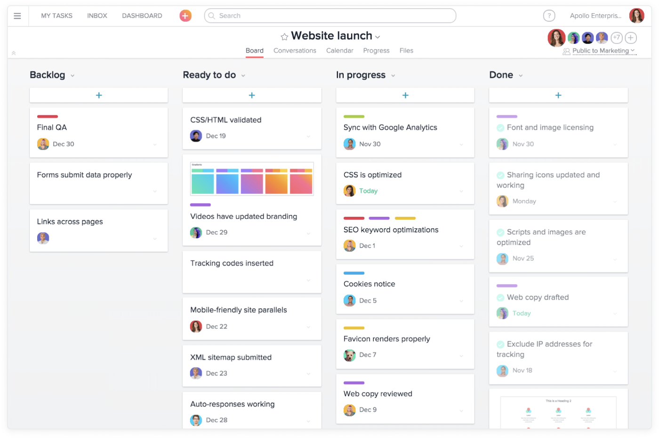
Task: Open the help question mark icon
Action: pyautogui.click(x=549, y=16)
